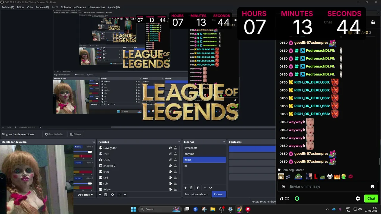
Task: Toggle lock on CAM2 source
Action: click(175, 160)
